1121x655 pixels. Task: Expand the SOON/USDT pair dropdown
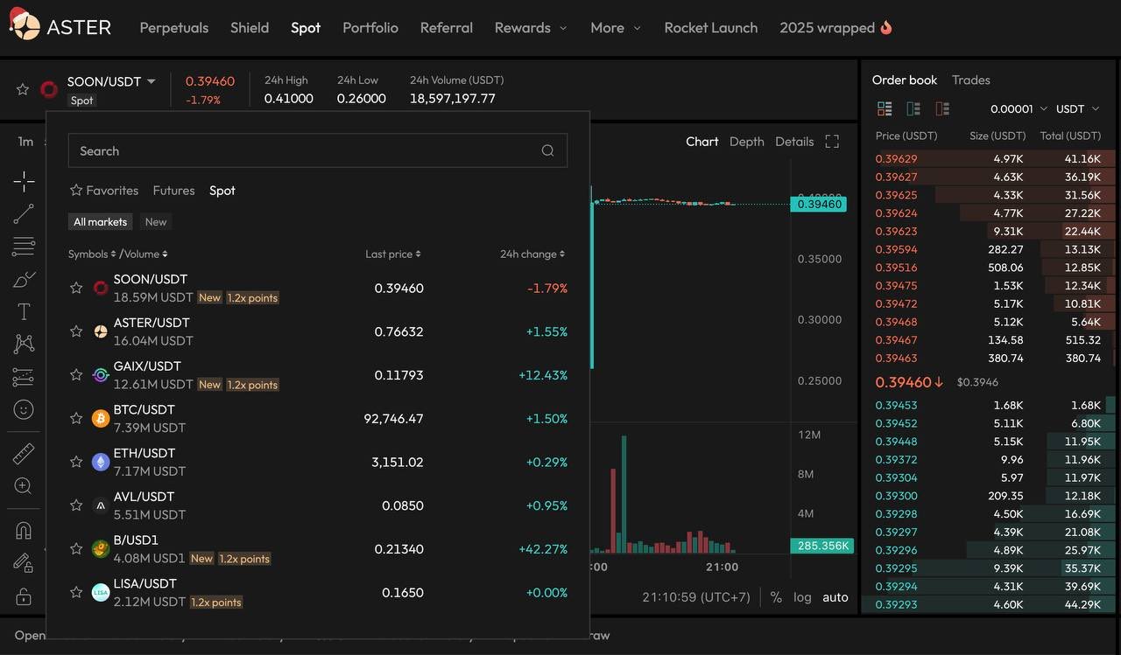[151, 81]
